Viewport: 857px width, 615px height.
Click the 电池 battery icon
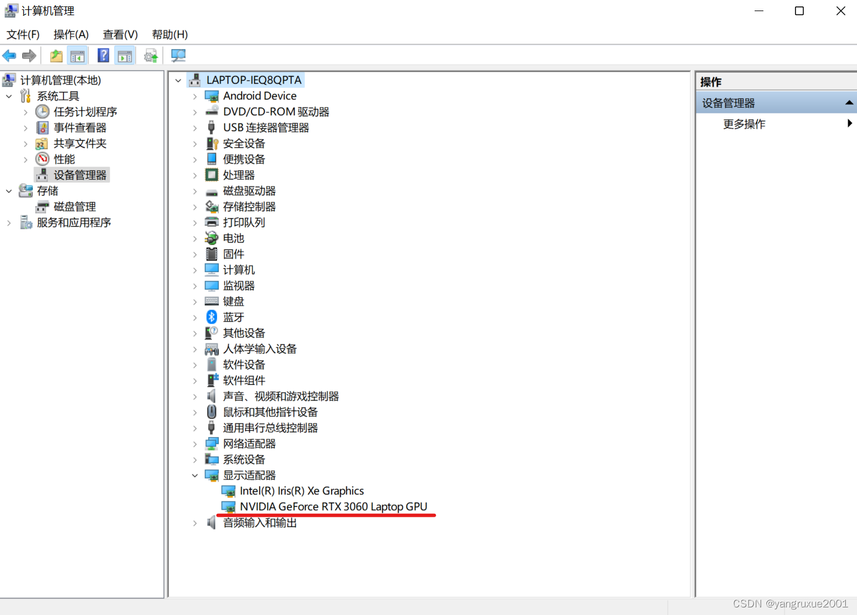coord(212,238)
